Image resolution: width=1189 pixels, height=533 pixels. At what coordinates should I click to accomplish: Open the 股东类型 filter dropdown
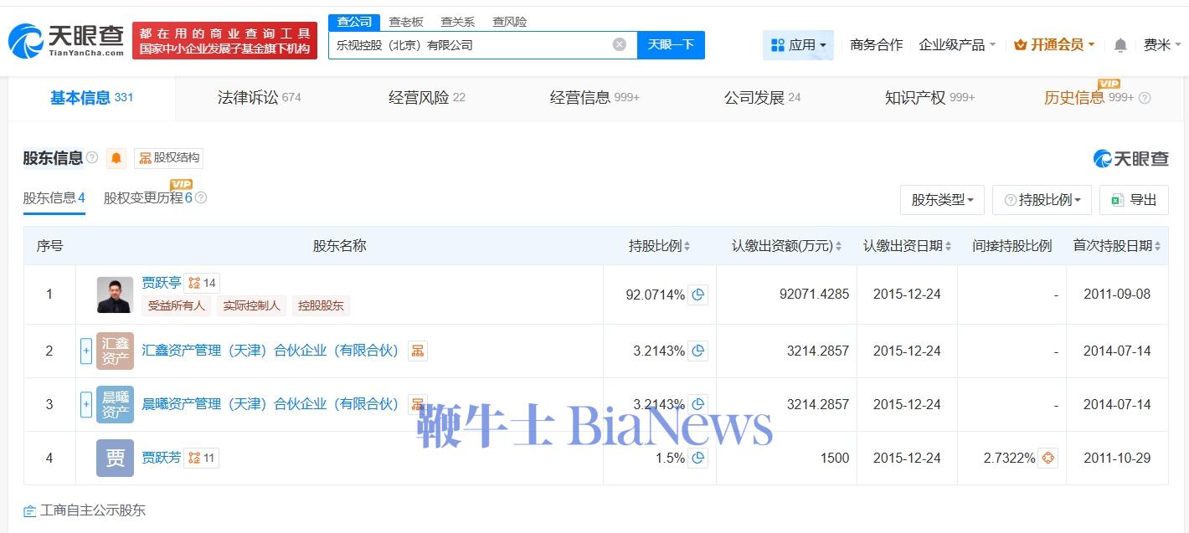tap(942, 200)
